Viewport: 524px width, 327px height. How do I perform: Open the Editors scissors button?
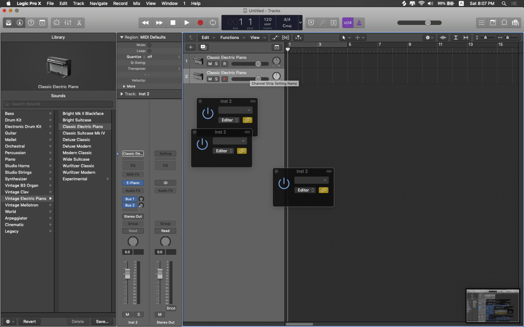(x=79, y=23)
